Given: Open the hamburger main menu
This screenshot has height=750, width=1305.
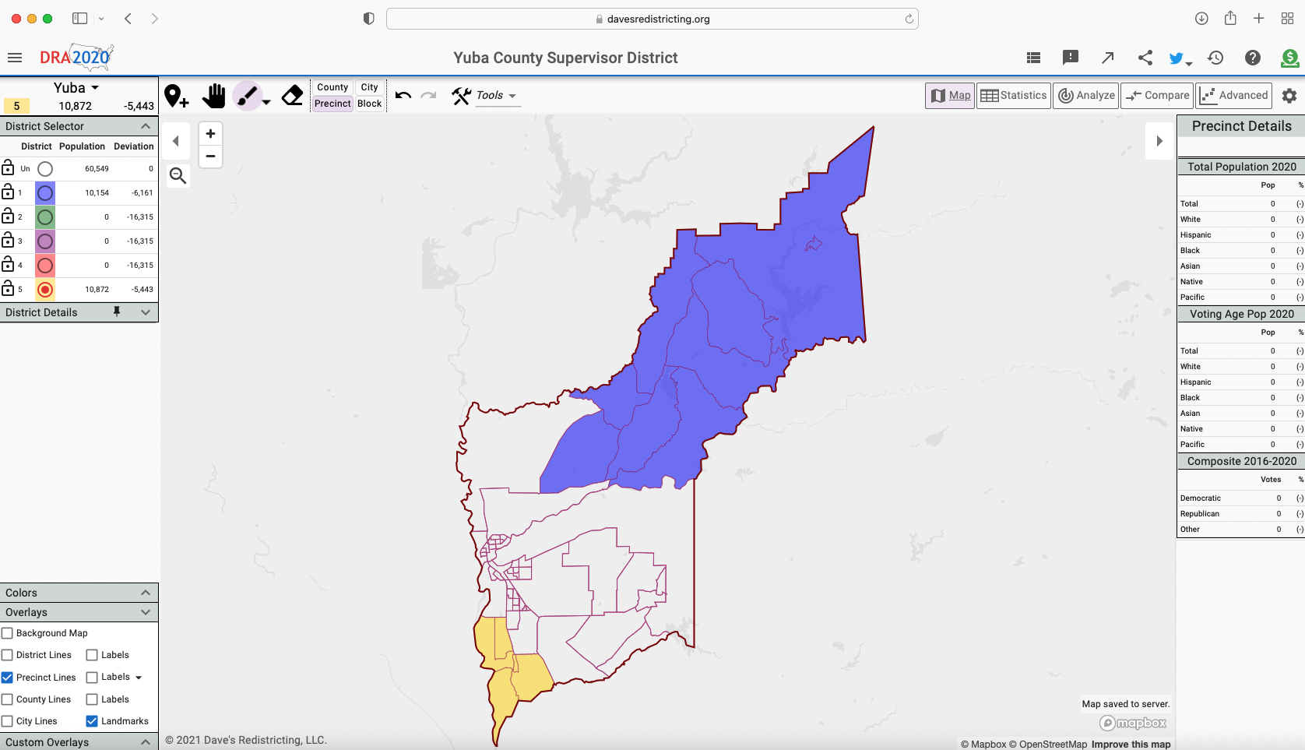Looking at the screenshot, I should (14, 58).
